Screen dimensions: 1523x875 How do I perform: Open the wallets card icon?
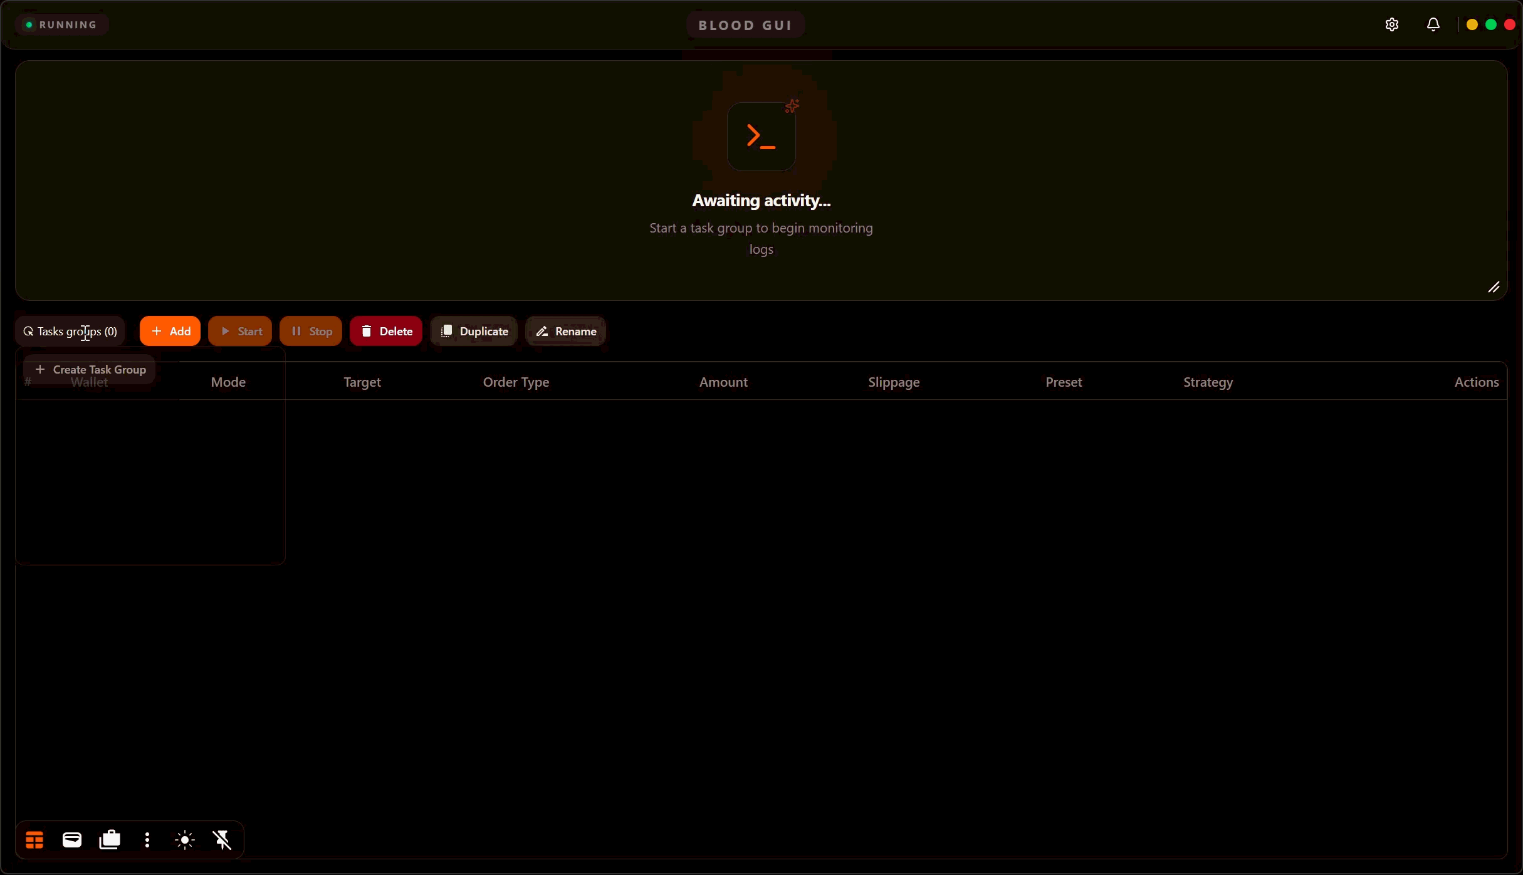click(x=72, y=840)
